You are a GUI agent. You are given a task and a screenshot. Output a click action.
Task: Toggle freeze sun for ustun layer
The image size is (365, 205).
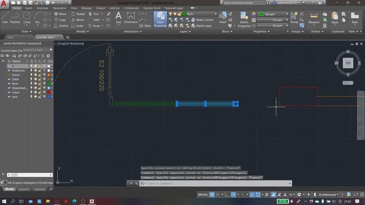click(x=35, y=92)
